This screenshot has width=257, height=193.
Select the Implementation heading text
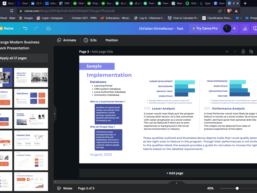[109, 75]
